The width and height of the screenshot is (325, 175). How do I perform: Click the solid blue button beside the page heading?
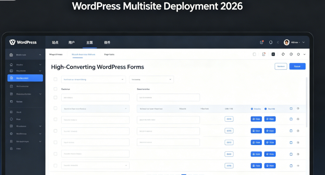(297, 66)
